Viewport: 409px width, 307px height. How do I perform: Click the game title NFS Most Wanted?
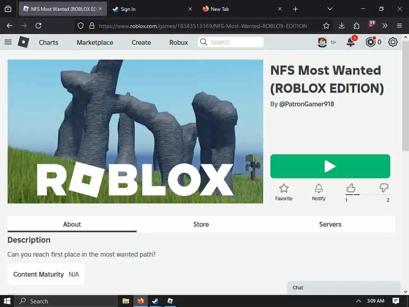pyautogui.click(x=327, y=79)
